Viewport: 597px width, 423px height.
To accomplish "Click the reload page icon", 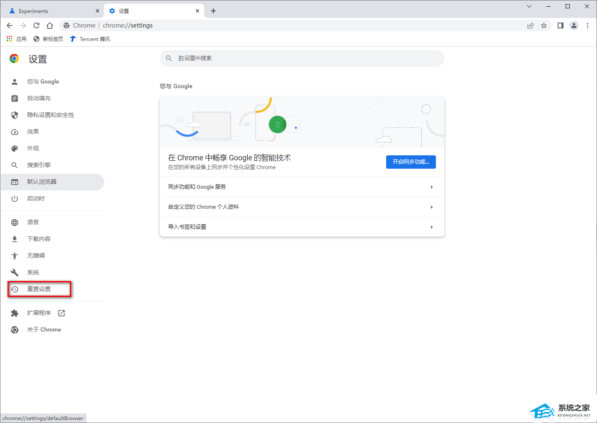I will coord(36,25).
